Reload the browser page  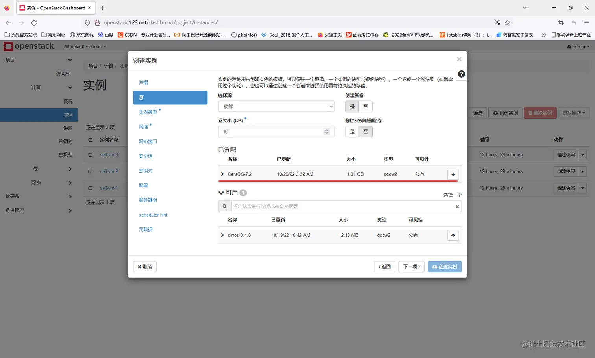tap(34, 23)
